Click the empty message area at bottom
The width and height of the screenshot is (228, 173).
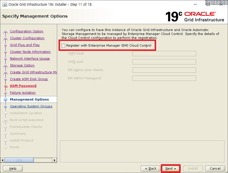pyautogui.click(x=142, y=151)
